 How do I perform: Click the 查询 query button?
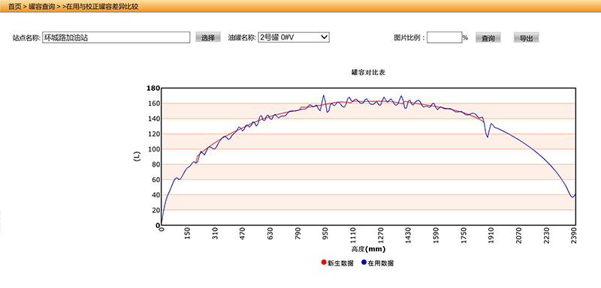coord(488,37)
